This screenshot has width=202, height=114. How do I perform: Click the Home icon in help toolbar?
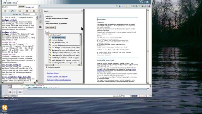(116, 6)
